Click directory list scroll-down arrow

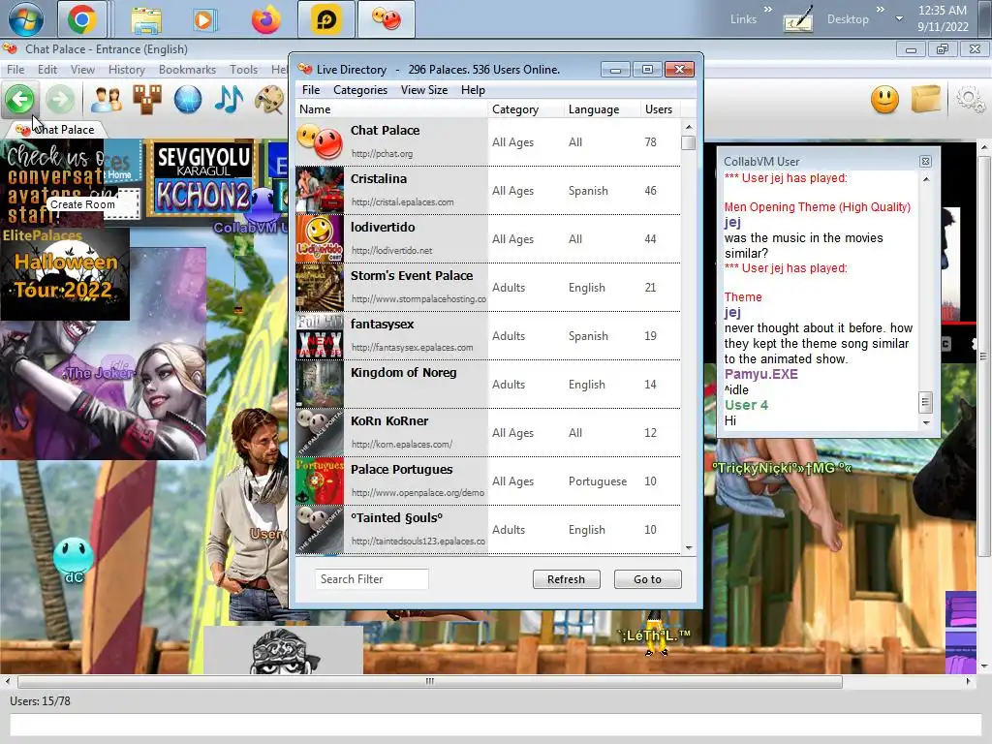click(x=689, y=548)
